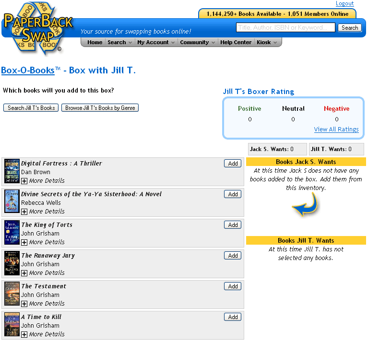Viewport: 368px width, 343px height.
Task: Expand More Details for The King of Torts
Action: click(x=43, y=242)
